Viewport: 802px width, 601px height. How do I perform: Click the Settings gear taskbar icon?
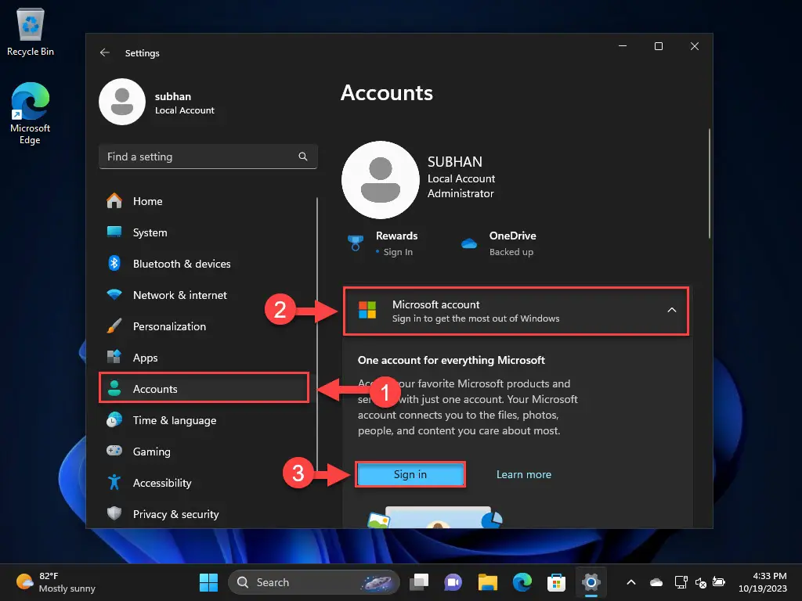(591, 582)
